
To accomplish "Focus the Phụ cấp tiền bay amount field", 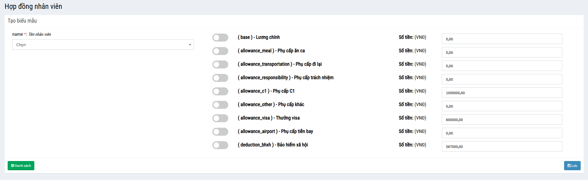I will [502, 133].
